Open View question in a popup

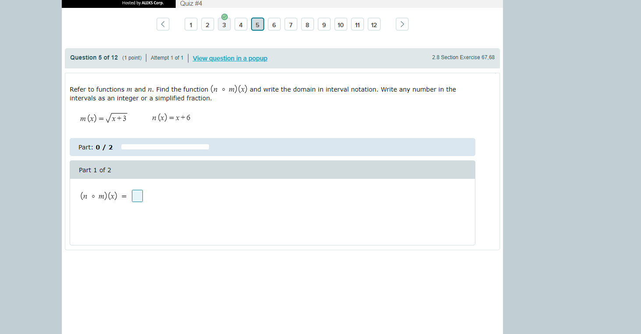click(230, 58)
